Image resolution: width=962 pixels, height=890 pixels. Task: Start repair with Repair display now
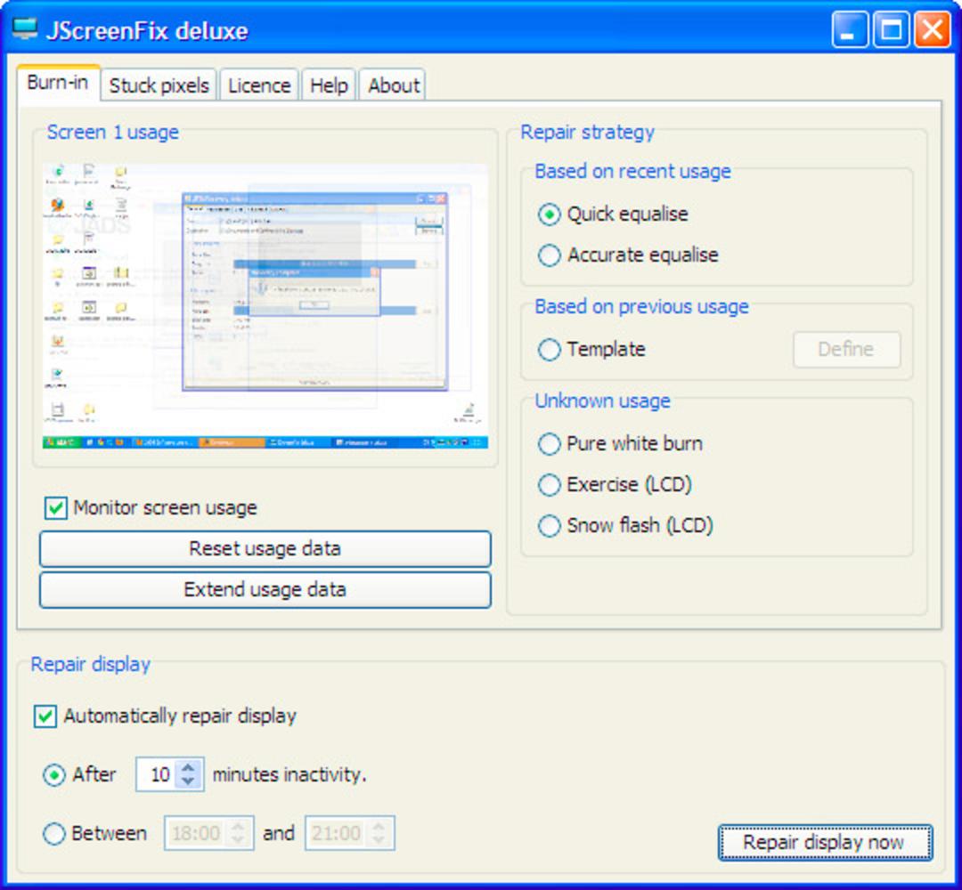[x=825, y=843]
